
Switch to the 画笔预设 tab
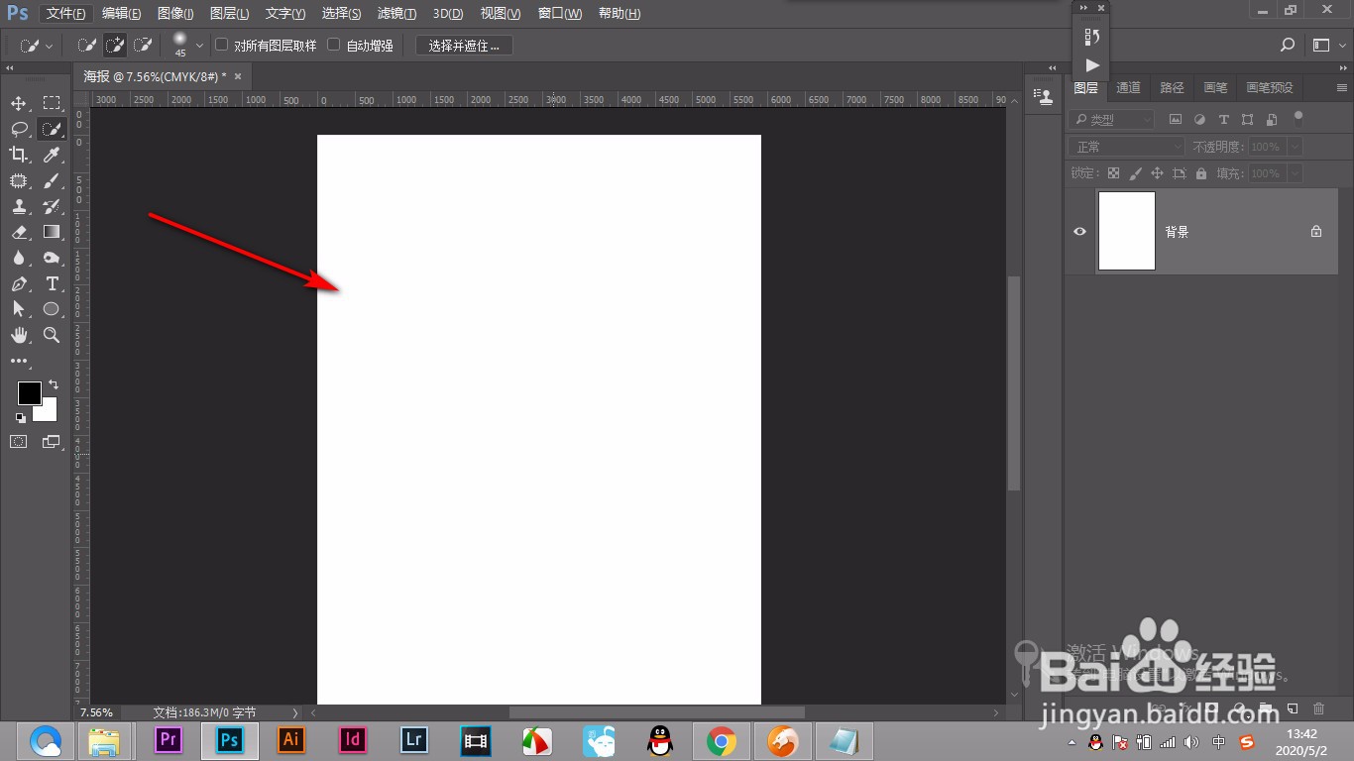tap(1269, 88)
